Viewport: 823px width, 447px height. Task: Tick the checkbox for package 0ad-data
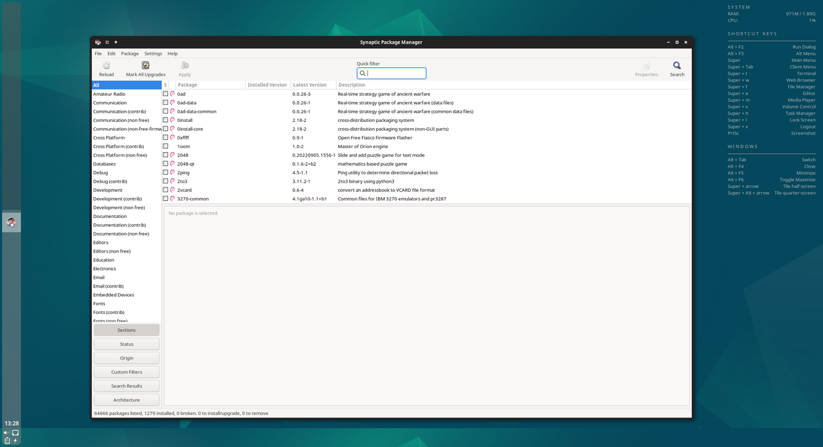pos(165,103)
